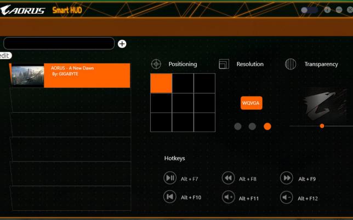Select the top-center positioning cell
Viewport: 353px width, 220px height.
pyautogui.click(x=183, y=83)
